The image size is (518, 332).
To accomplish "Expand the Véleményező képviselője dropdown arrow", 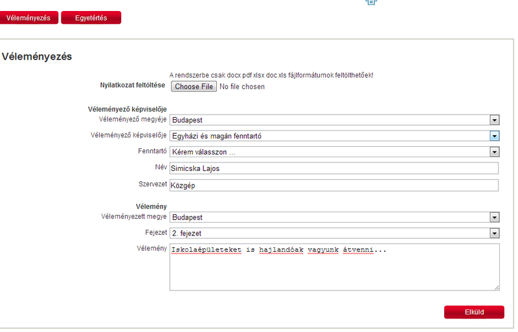I will click(494, 136).
